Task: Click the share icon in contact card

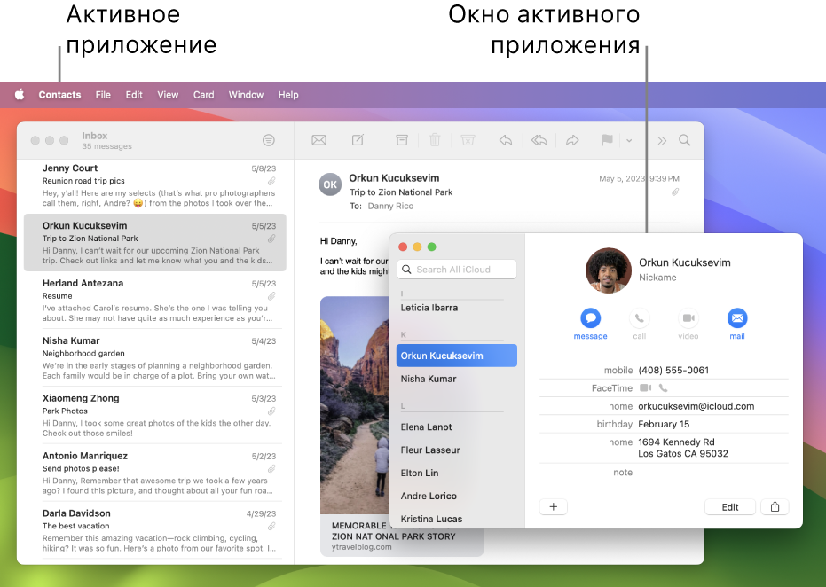Action: pyautogui.click(x=775, y=507)
